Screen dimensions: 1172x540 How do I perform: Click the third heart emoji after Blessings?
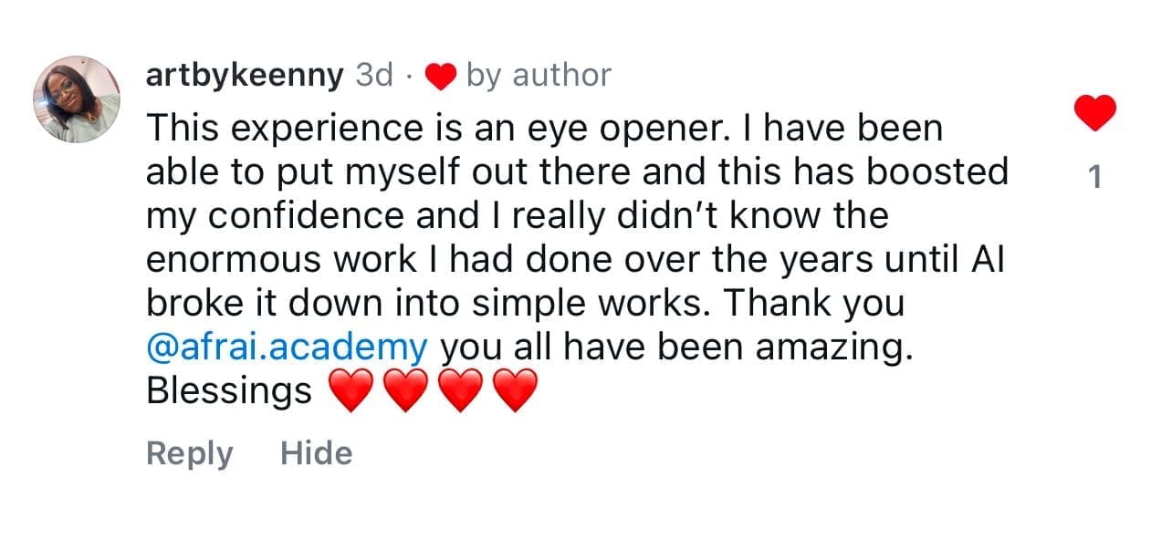(461, 393)
